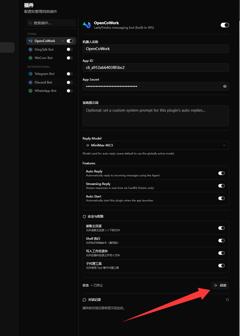Open the Reply Model MiniMax-M2.5 dropdown
Viewport: 240px width, 336px height.
coord(156,145)
